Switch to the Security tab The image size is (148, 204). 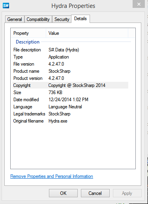[62, 19]
